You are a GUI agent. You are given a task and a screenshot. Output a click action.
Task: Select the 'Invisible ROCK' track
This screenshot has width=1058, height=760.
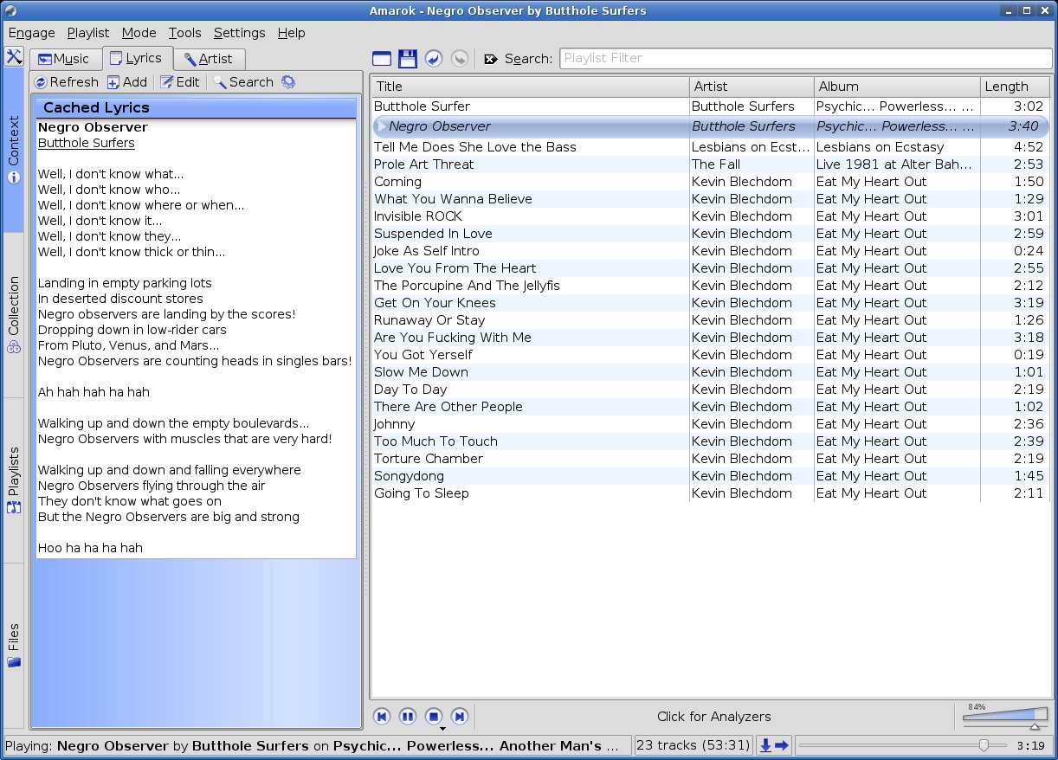(710, 216)
